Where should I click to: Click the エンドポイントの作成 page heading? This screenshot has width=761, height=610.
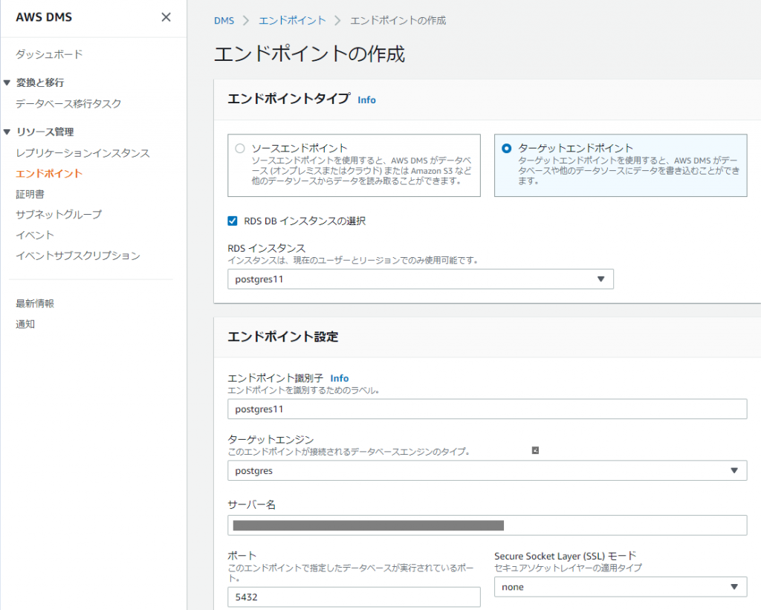pos(310,53)
